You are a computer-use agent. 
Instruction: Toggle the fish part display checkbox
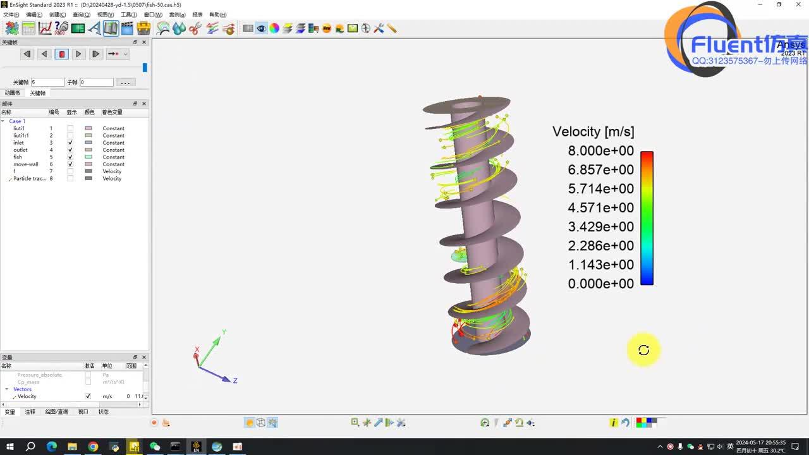[70, 157]
